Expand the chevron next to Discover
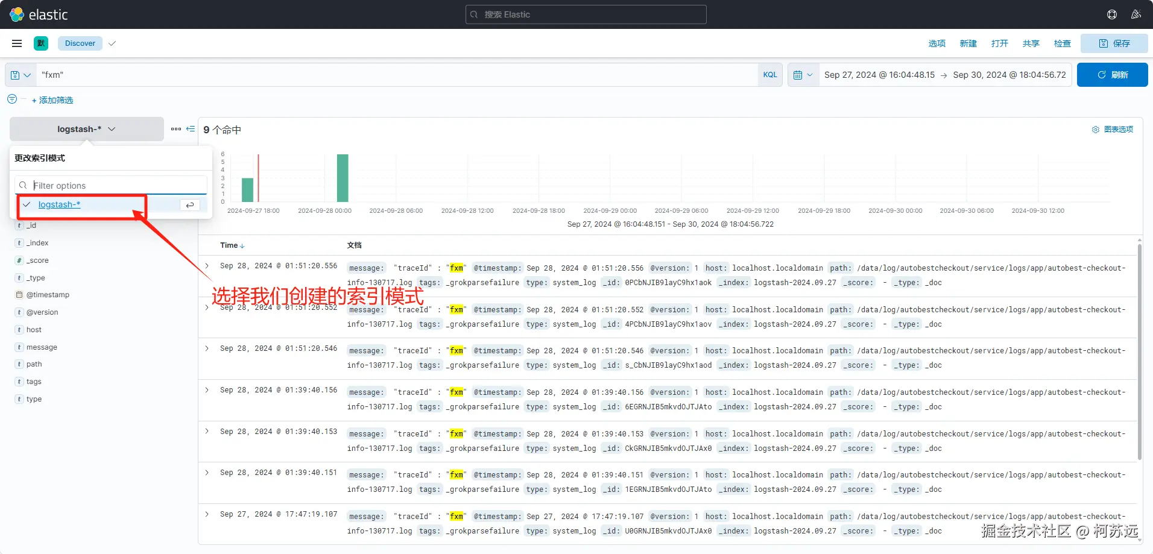Screen dimensions: 1153x554 tap(112, 43)
